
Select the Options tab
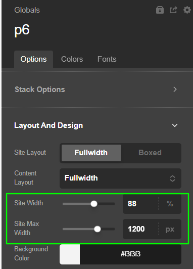pos(33,59)
